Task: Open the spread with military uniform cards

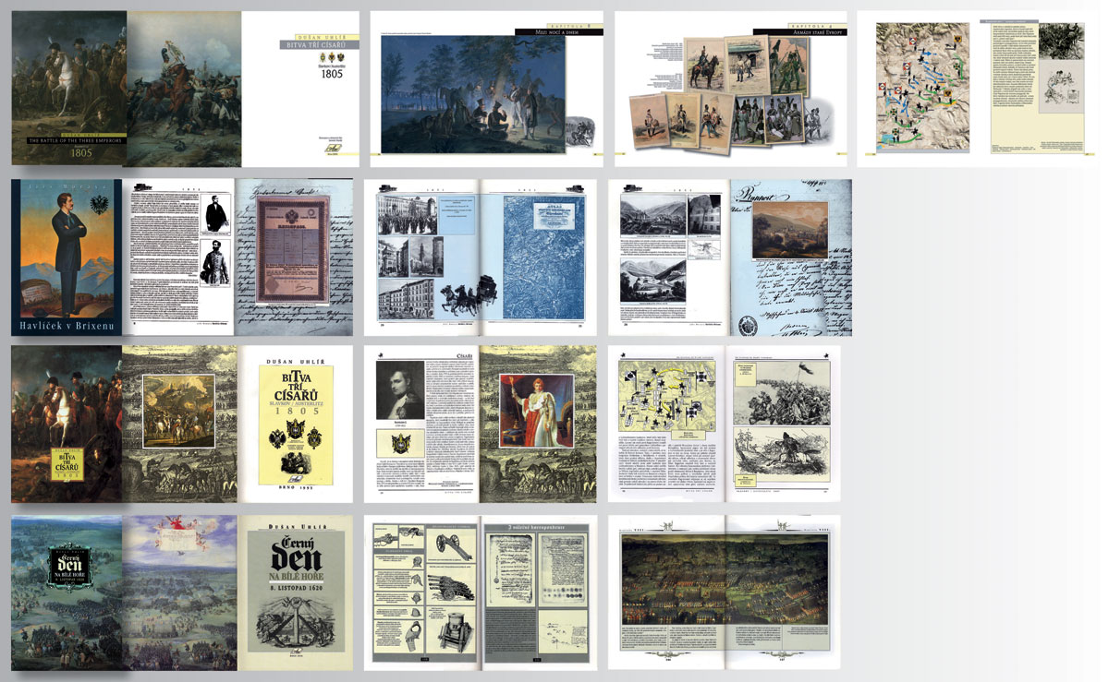Action: (x=731, y=89)
